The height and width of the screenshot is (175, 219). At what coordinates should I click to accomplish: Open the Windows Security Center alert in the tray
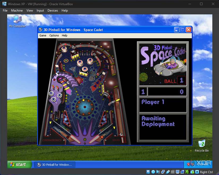pos(188,164)
